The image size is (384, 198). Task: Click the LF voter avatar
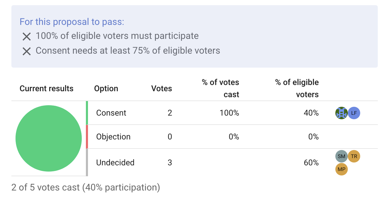point(354,113)
